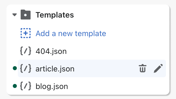
Task: Click blank header area right of Templates title
Action: [x=120, y=15]
